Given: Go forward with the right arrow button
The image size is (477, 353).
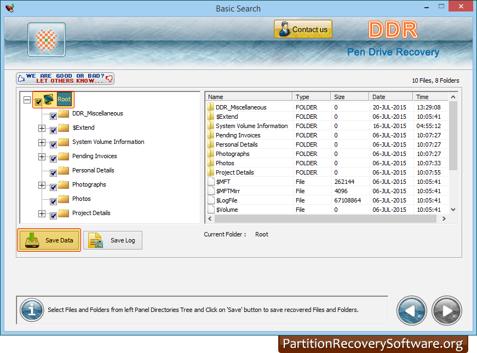Looking at the screenshot, I should [x=446, y=310].
